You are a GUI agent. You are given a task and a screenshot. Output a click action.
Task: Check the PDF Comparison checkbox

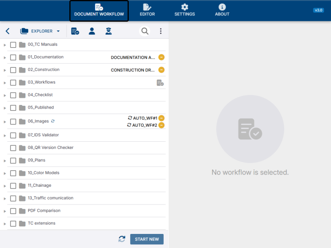click(13, 211)
